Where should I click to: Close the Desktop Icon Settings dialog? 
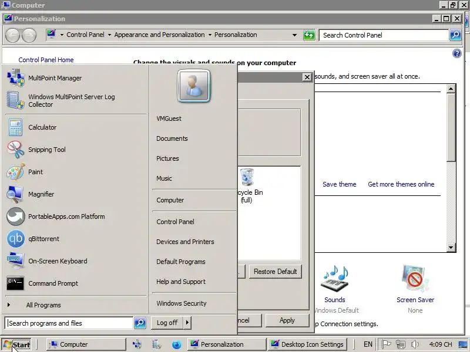(x=307, y=77)
